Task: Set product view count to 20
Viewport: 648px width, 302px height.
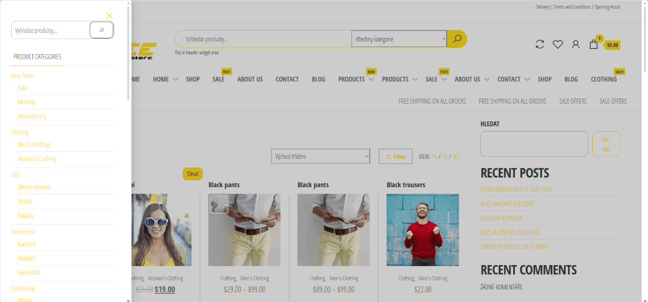Action: coord(444,157)
